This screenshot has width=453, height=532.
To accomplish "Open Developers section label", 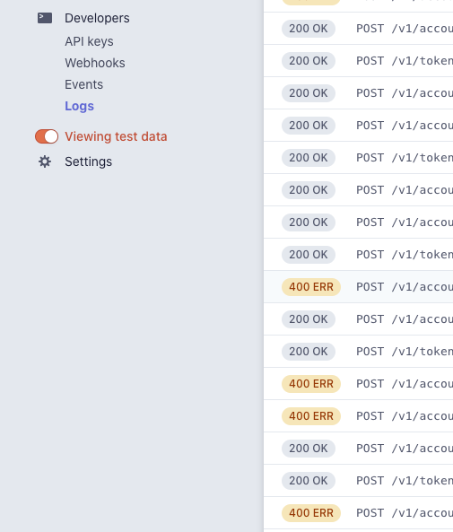I will tap(97, 18).
